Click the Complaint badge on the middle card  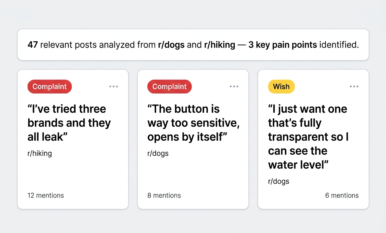169,87
